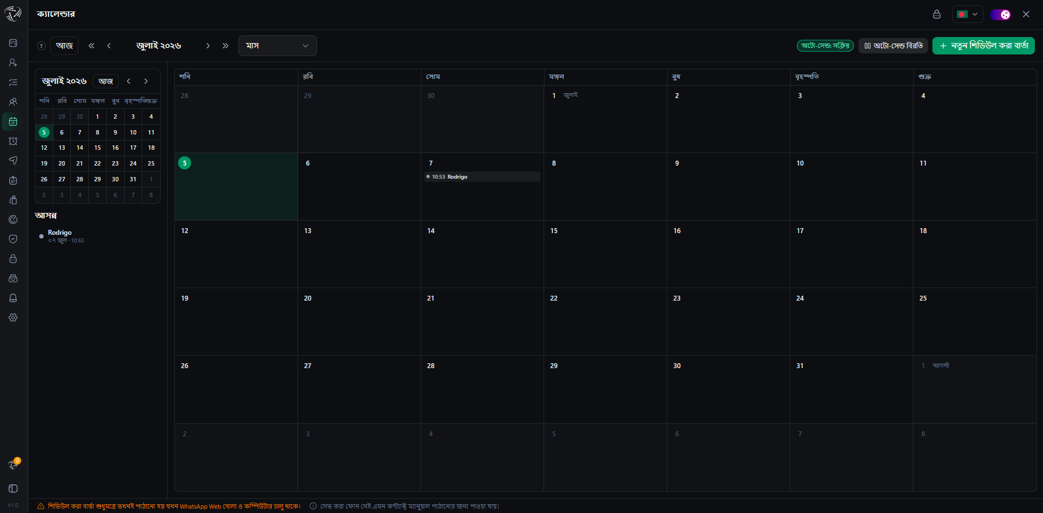
Task: Click the lock icon in top bar
Action: point(937,14)
